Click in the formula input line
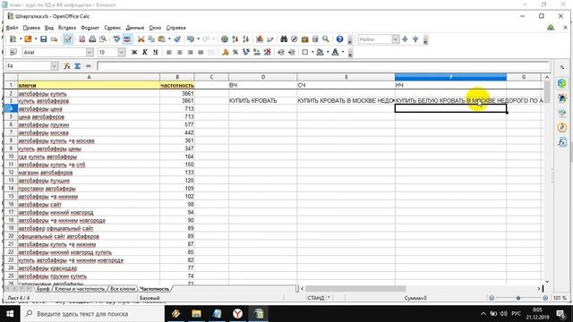 tap(323, 66)
